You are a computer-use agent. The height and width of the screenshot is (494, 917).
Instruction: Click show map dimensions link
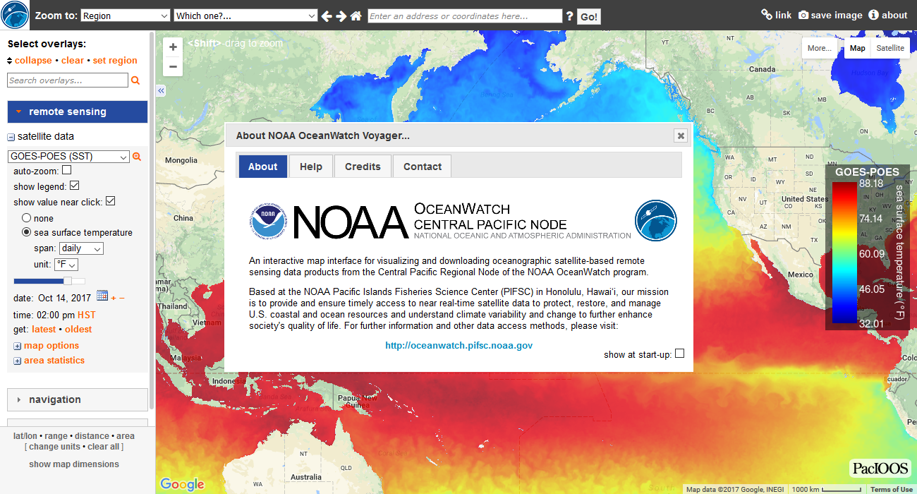[x=74, y=464]
